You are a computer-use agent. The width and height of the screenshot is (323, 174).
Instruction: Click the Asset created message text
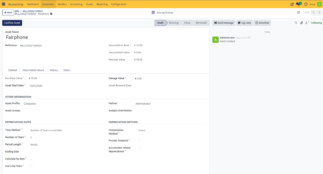(x=227, y=41)
